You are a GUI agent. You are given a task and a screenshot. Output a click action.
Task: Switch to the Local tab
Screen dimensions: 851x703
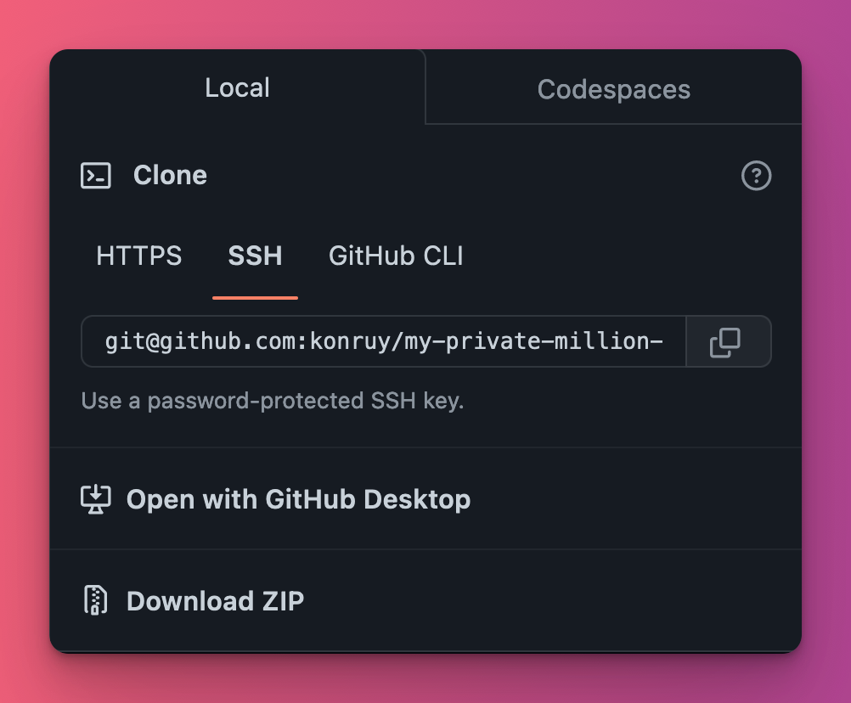point(237,87)
